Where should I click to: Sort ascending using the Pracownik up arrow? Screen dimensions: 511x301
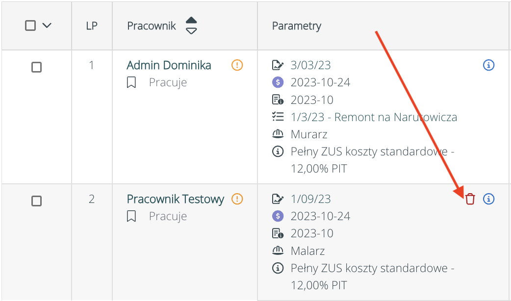click(191, 21)
